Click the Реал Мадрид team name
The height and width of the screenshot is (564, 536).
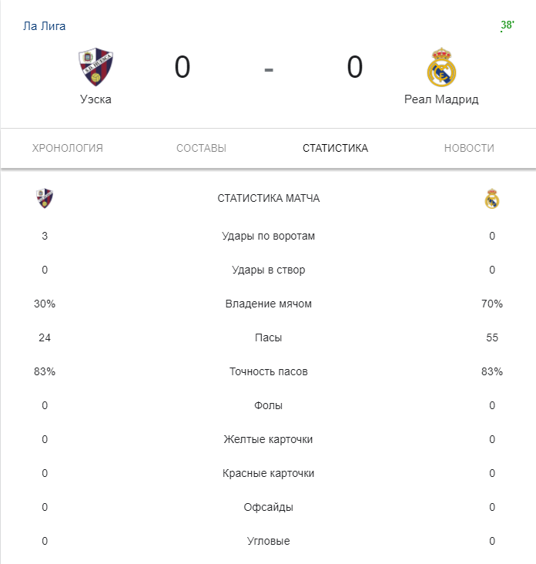[441, 99]
